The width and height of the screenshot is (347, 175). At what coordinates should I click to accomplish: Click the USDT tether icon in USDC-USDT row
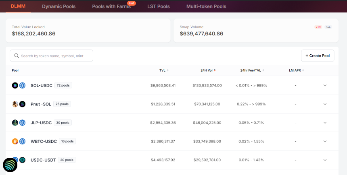[x=22, y=160]
